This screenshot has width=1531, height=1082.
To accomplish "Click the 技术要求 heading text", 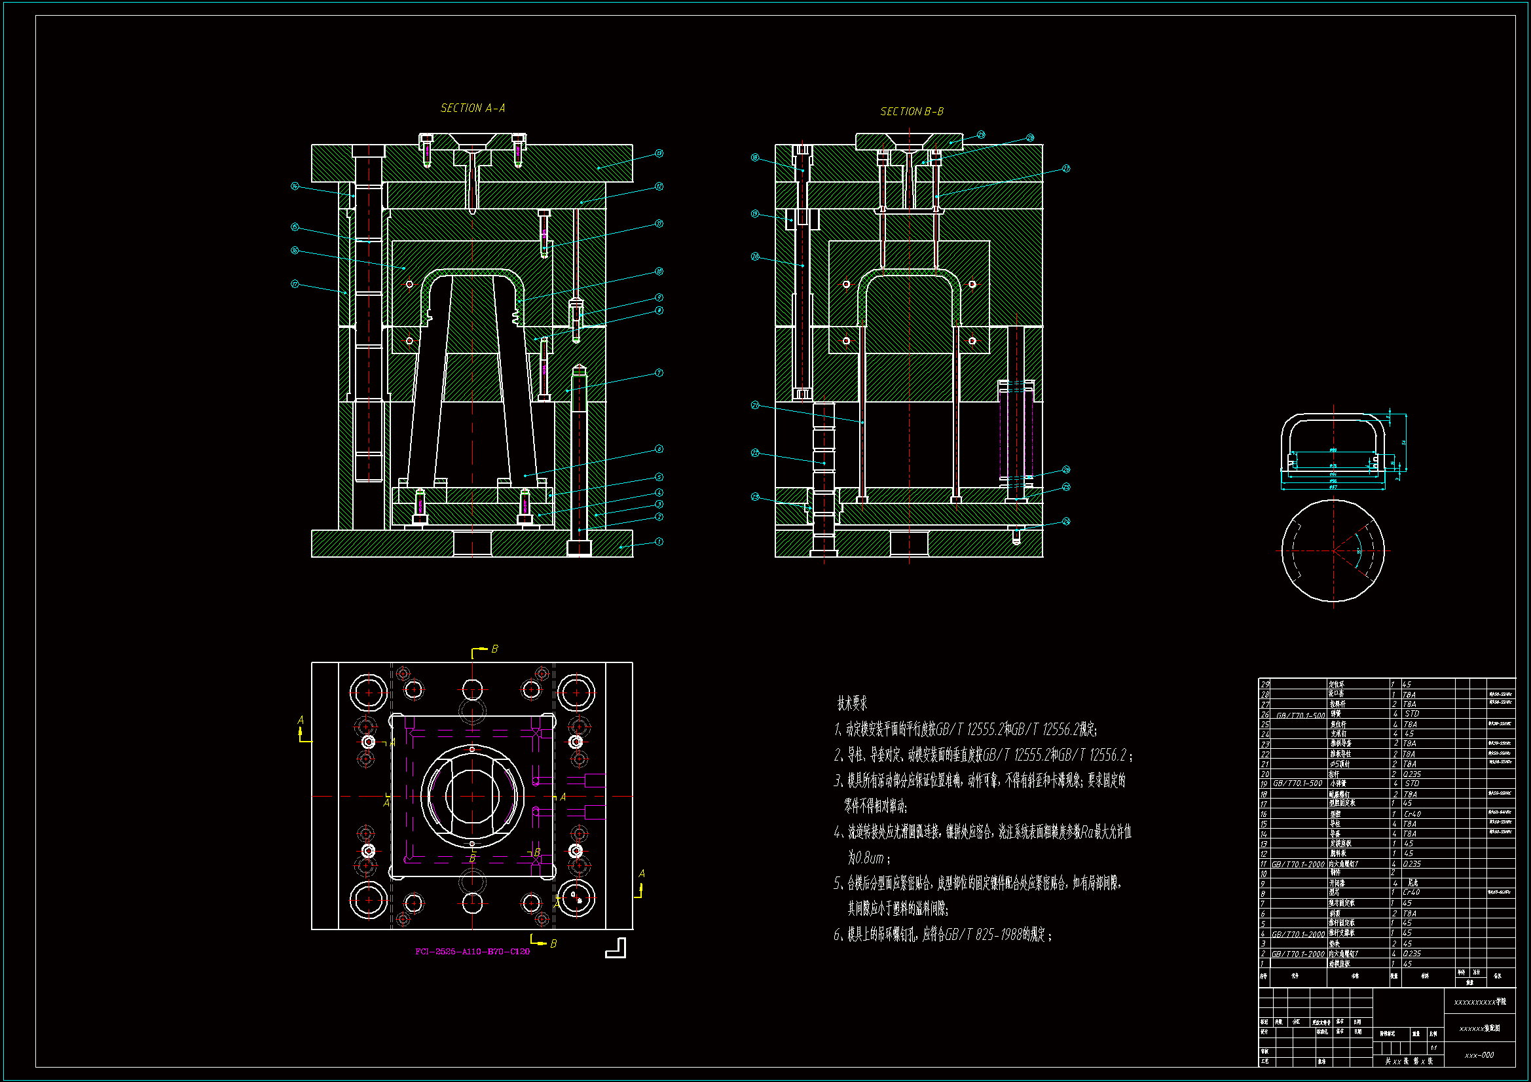I will click(x=851, y=704).
